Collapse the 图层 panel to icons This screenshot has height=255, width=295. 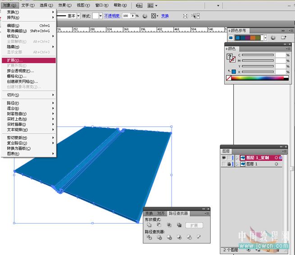281,147
